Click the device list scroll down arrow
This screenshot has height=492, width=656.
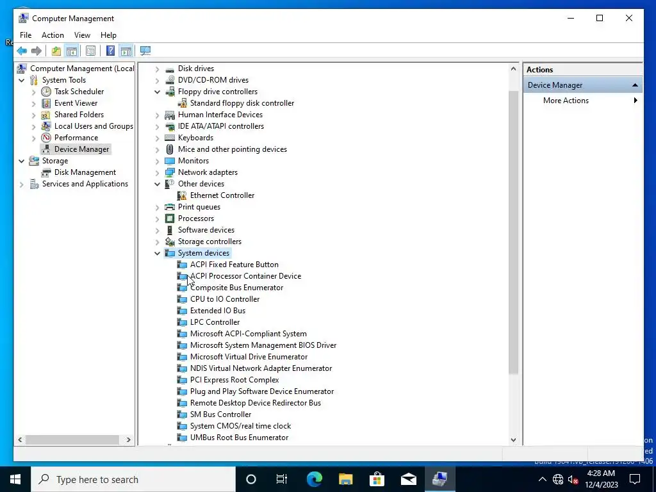coord(513,440)
